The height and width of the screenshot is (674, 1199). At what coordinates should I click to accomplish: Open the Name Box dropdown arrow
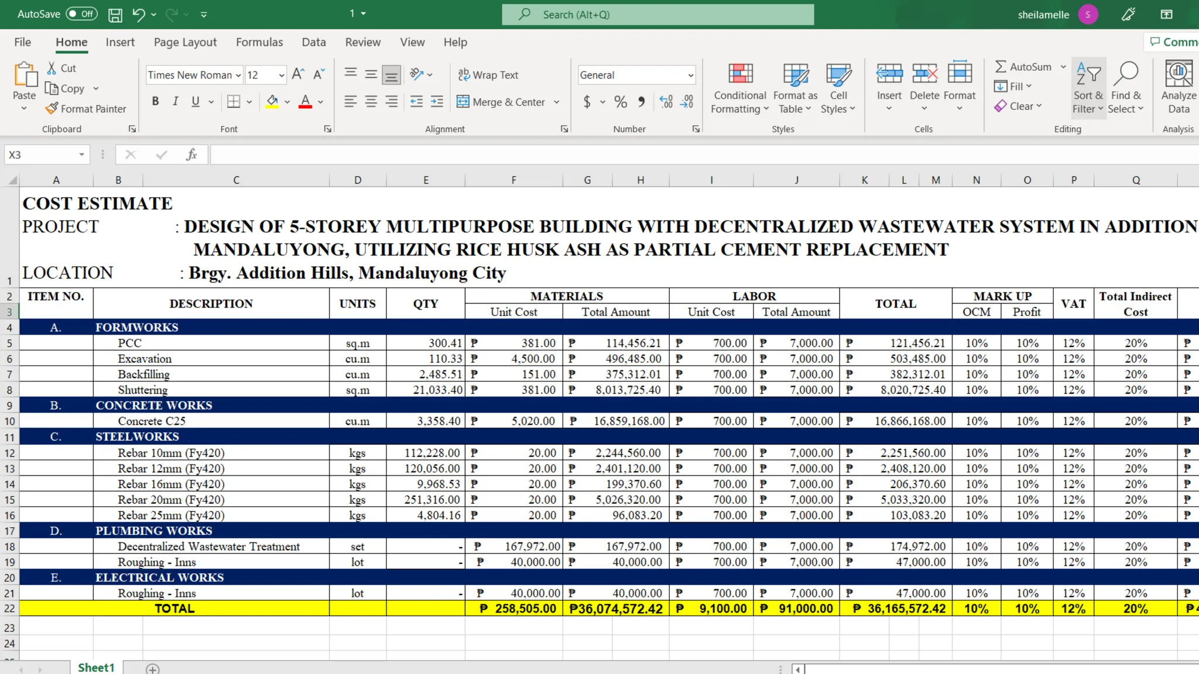[x=81, y=154]
